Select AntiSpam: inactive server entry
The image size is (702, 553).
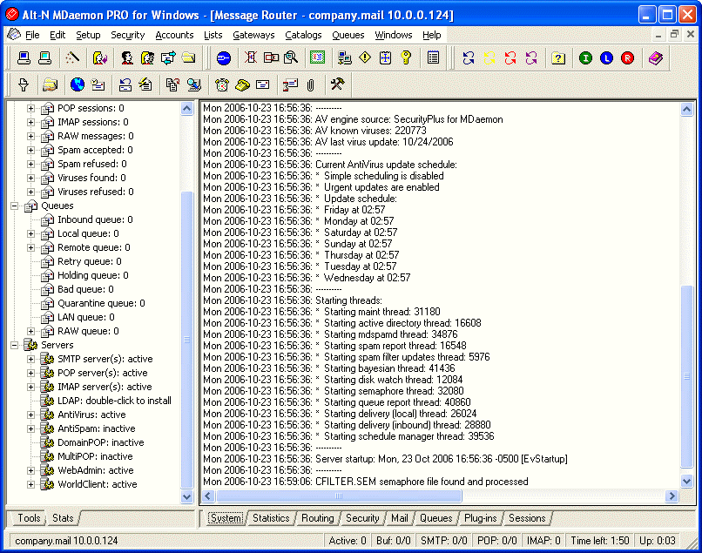[x=96, y=428]
